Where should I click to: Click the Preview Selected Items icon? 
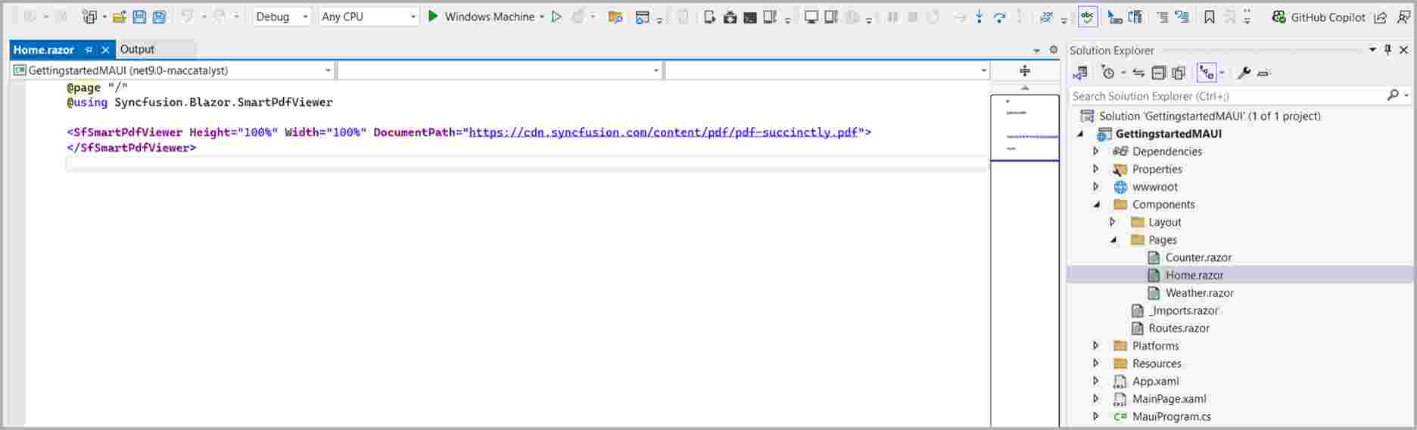click(x=1263, y=73)
